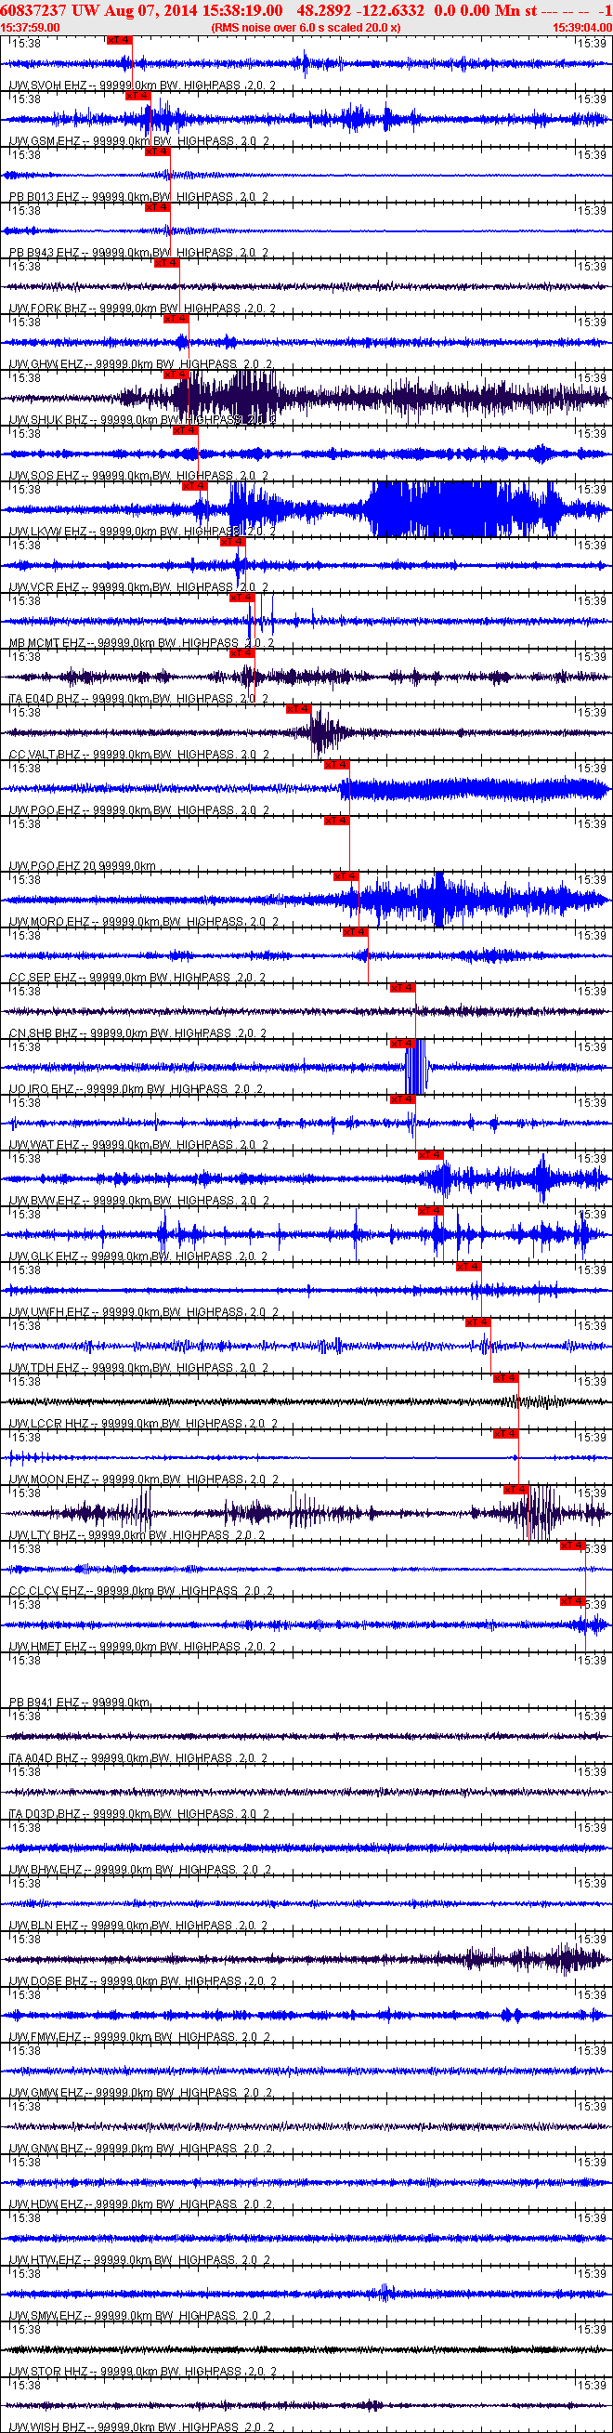Select the end time 15:39:04.00
Image resolution: width=613 pixels, height=2433 pixels.
coord(581,28)
